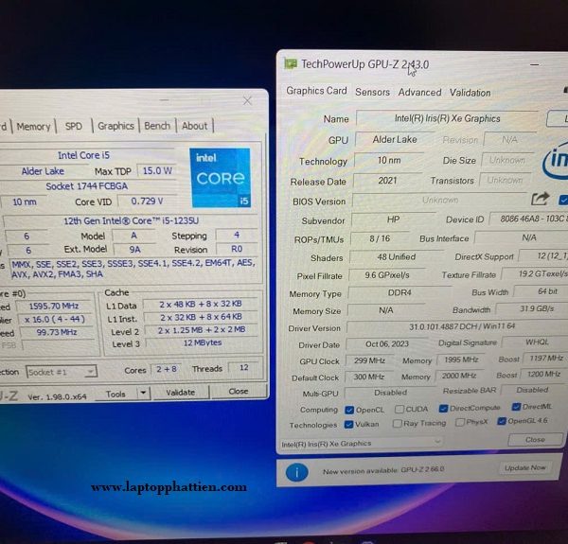Click the Validate button in CPU-Z
The image size is (568, 544).
[181, 393]
